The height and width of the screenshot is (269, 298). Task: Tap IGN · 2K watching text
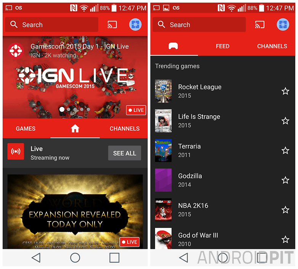click(53, 56)
